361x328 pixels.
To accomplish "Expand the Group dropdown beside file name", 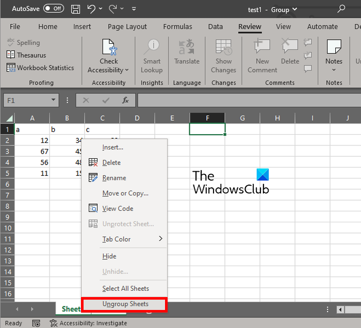I will tap(294, 9).
